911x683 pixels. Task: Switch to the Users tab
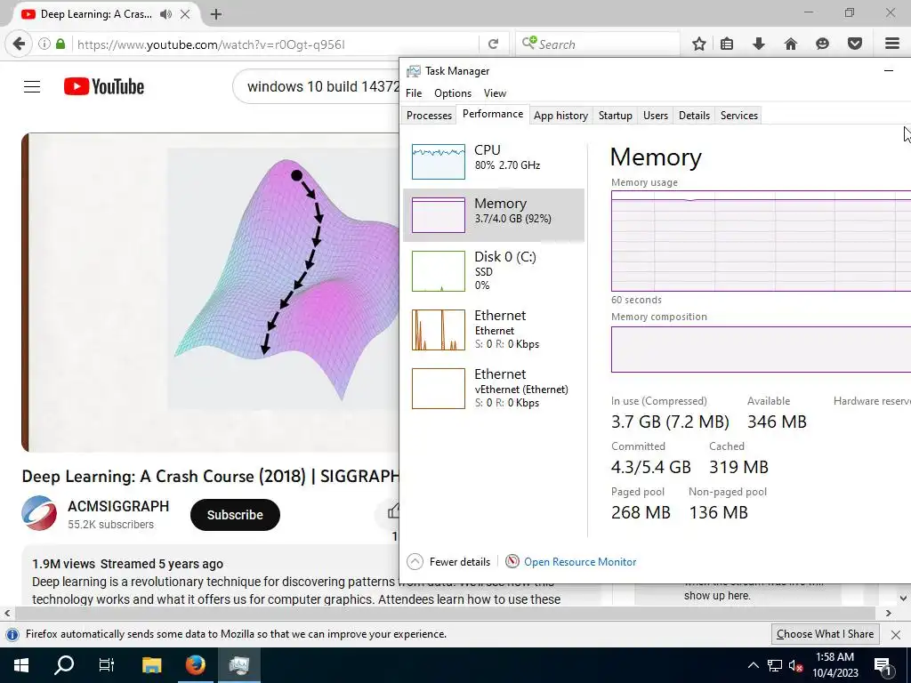coord(656,115)
